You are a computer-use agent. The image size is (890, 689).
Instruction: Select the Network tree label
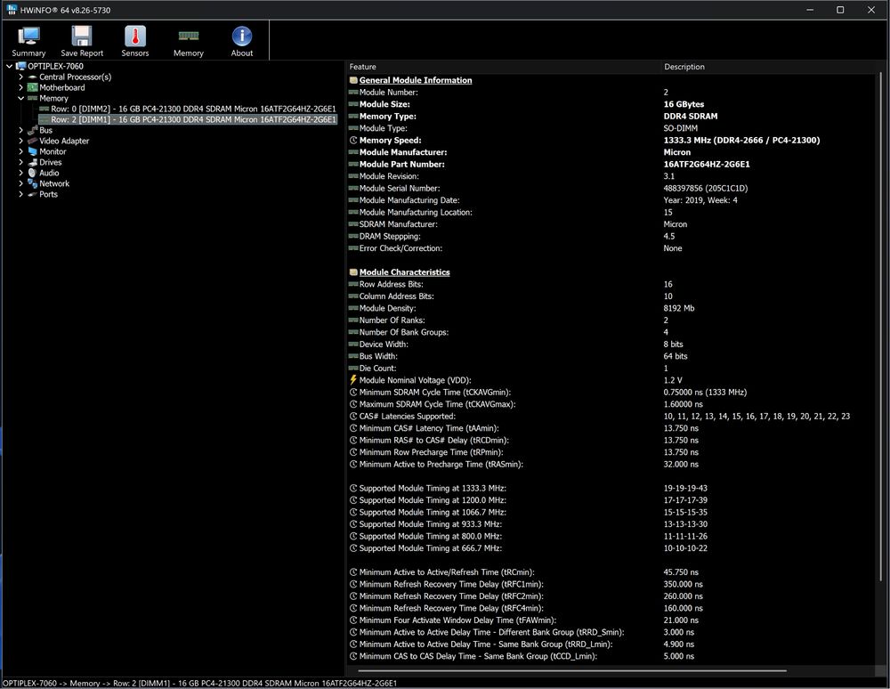click(54, 183)
